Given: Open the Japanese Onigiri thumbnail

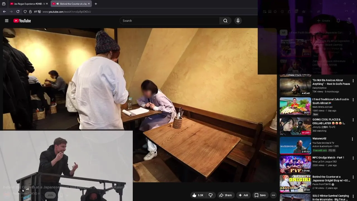Looking at the screenshot, I should 295,184.
